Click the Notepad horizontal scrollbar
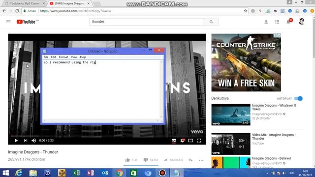Viewport: 315px width, 177px height. pyautogui.click(x=101, y=120)
